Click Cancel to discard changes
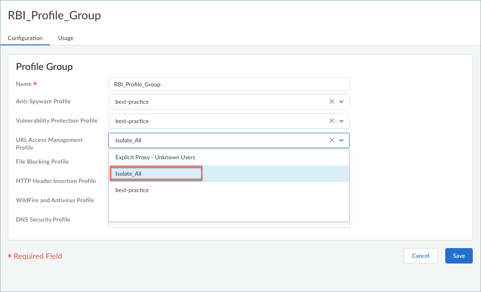The width and height of the screenshot is (481, 292). [x=420, y=256]
